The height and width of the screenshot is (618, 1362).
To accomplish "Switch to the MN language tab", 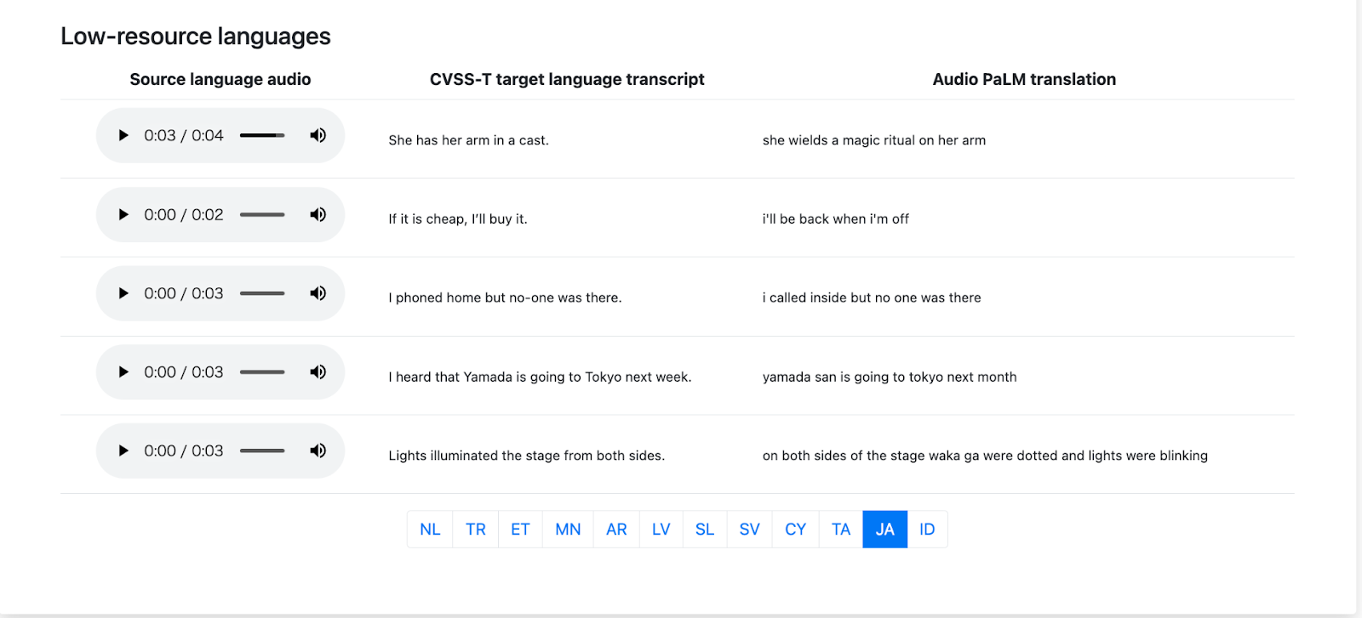I will [568, 530].
